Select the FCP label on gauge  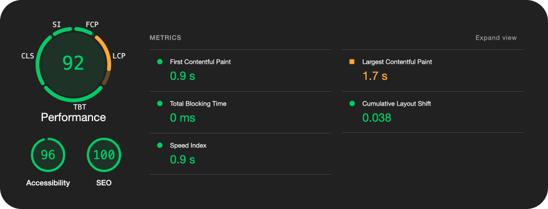tap(92, 25)
